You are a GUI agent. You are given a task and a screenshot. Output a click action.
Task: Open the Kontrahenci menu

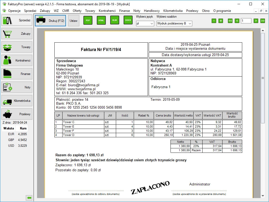(x=107, y=11)
